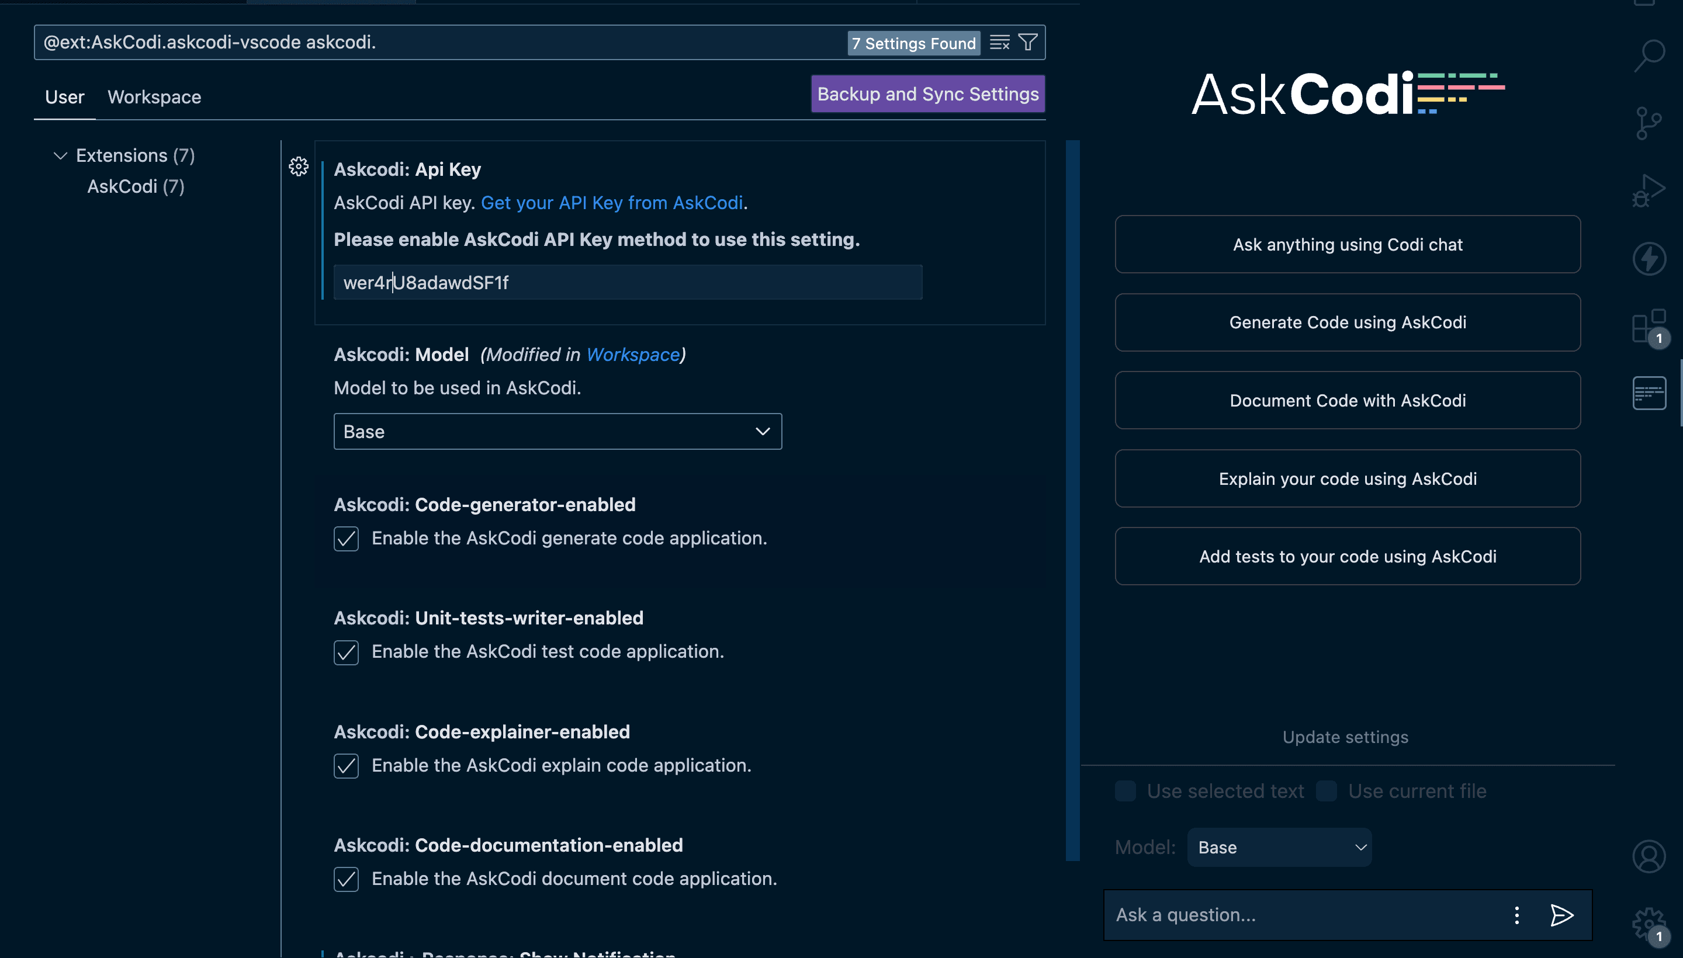Viewport: 1683px width, 958px height.
Task: Click the Clear Settings Search Input icon
Action: point(1000,43)
